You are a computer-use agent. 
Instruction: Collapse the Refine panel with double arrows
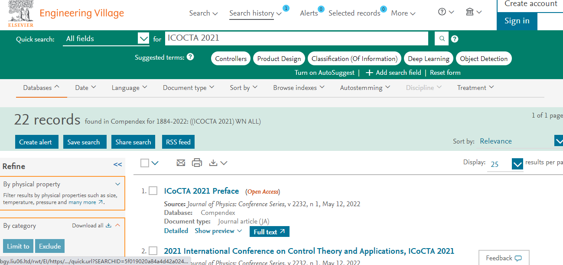(x=117, y=165)
